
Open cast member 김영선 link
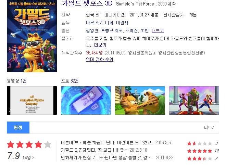[x=92, y=30]
